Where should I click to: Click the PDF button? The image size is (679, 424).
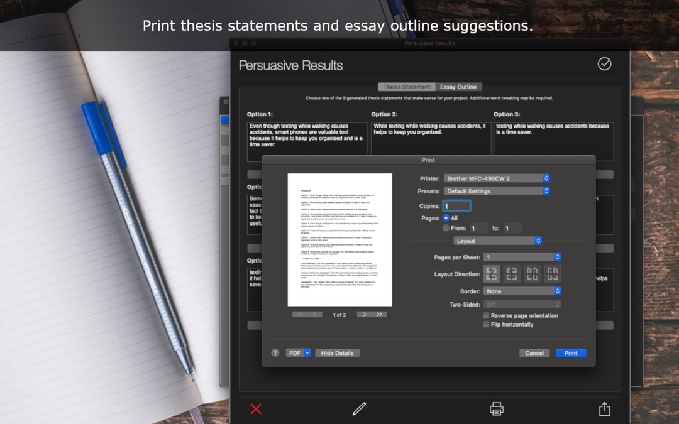click(294, 353)
